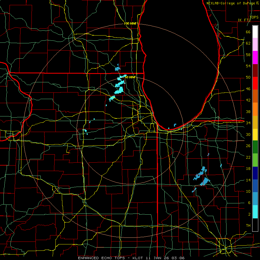Click the legend value "42"
The height and width of the screenshot is (260, 260).
click(x=248, y=100)
